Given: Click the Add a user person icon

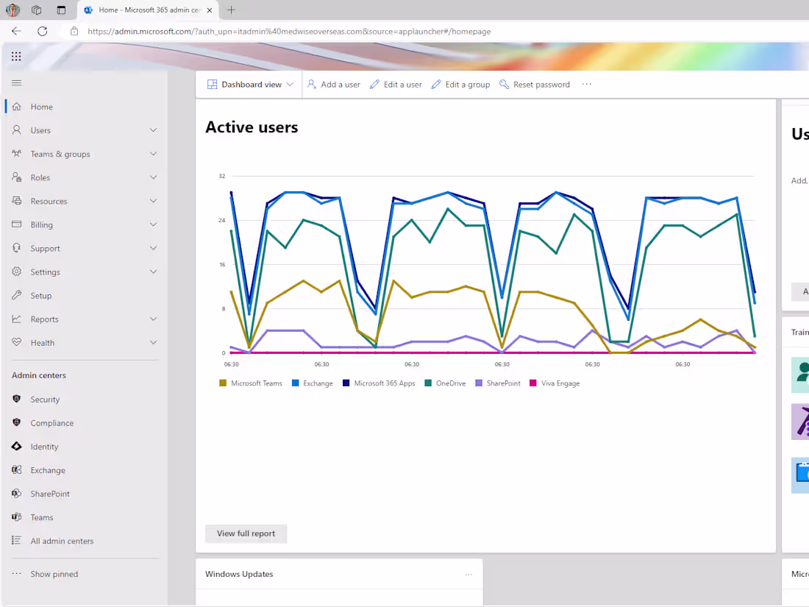Looking at the screenshot, I should (x=312, y=84).
